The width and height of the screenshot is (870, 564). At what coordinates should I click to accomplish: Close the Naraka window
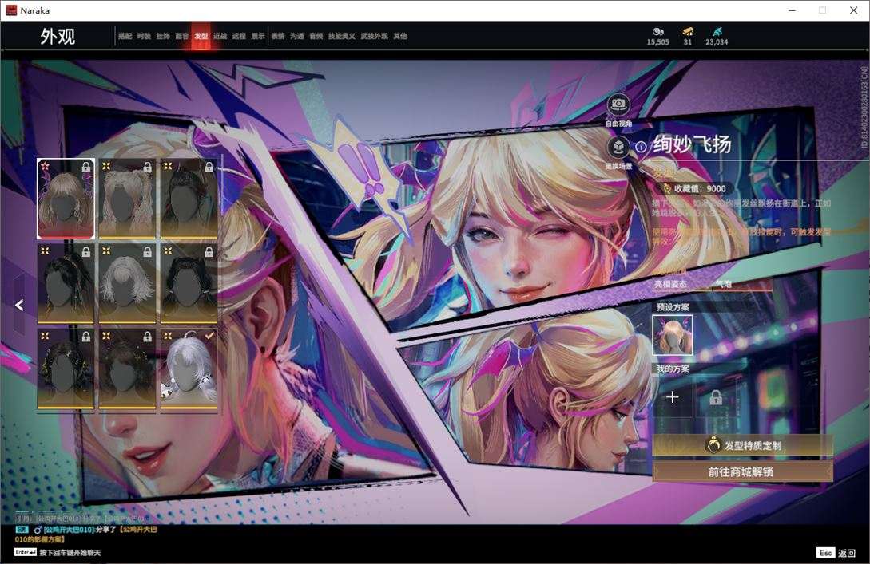click(853, 10)
